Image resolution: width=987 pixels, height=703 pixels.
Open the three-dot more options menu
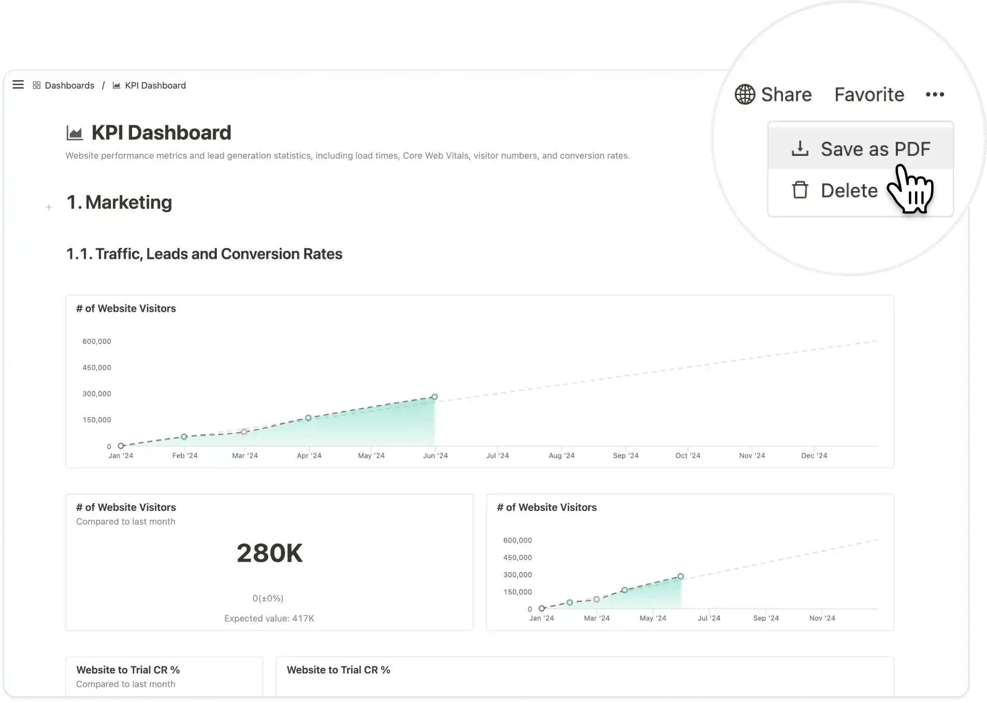tap(935, 94)
